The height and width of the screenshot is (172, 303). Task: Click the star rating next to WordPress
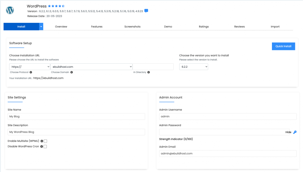pos(56,6)
